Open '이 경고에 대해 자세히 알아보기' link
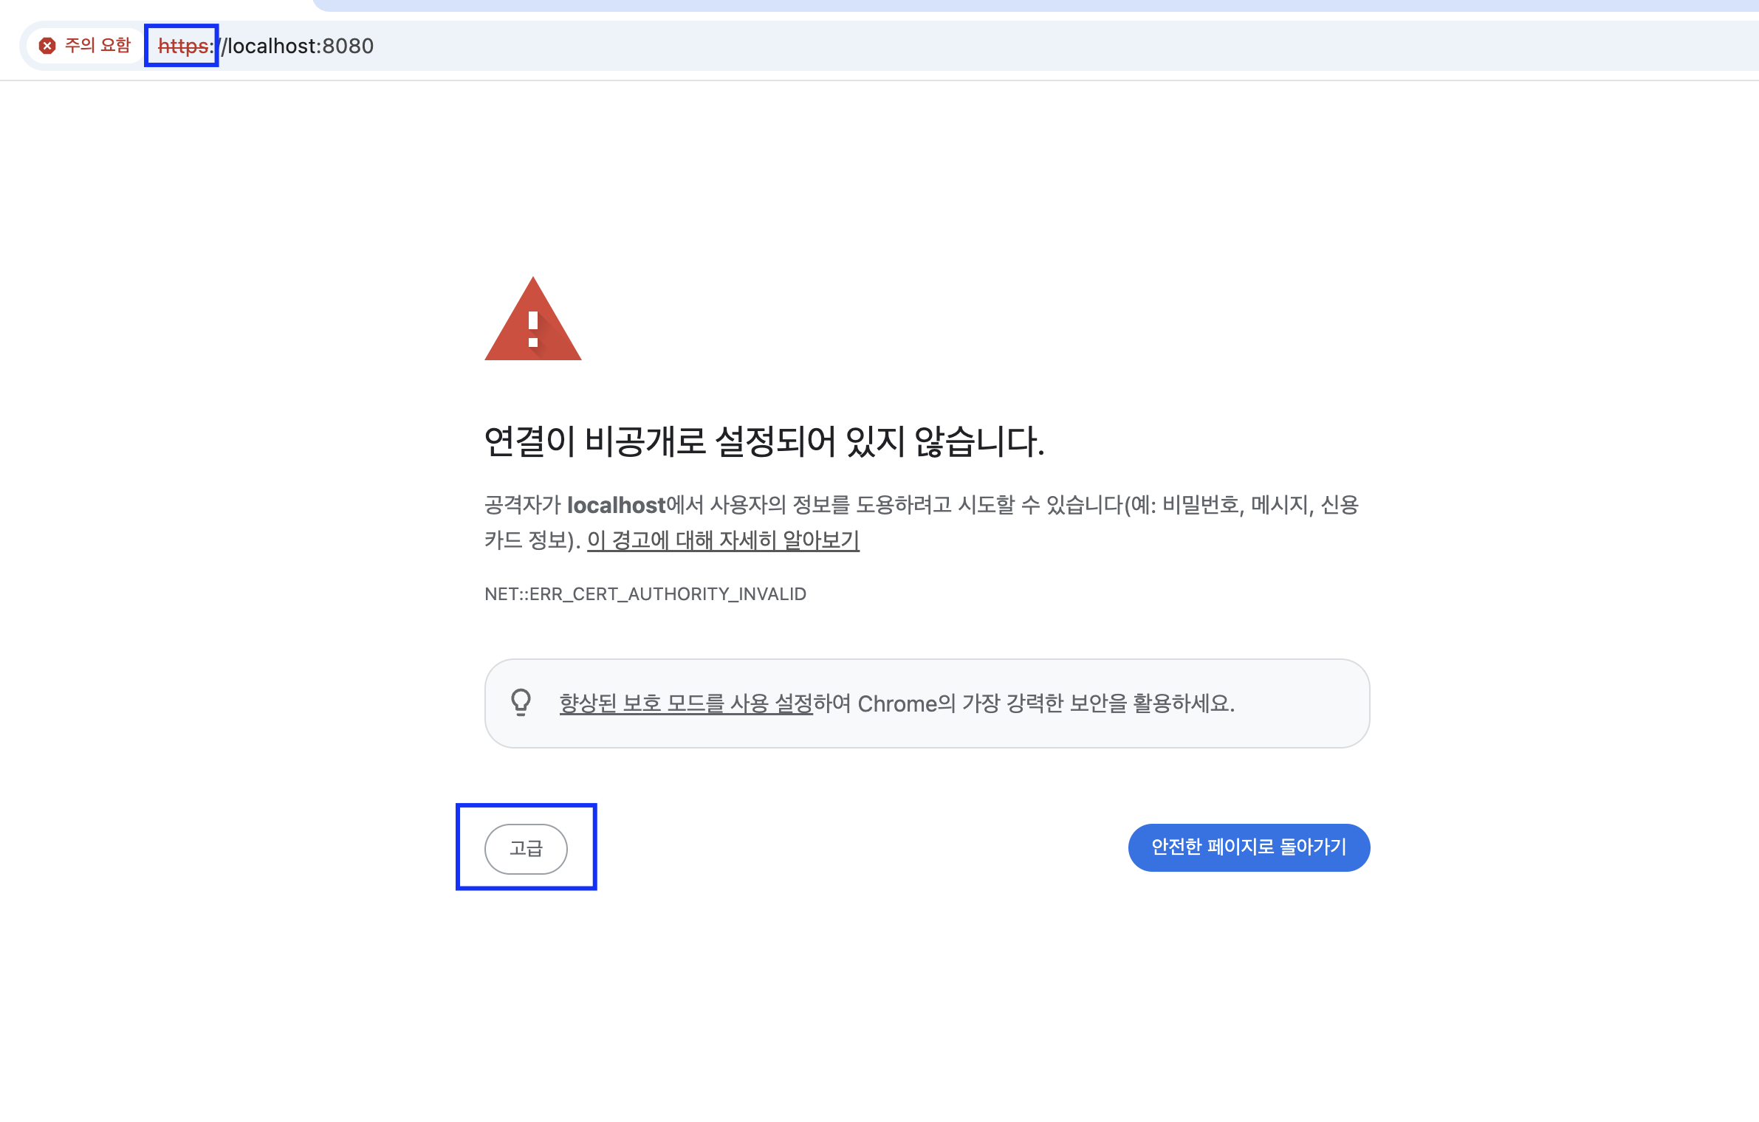This screenshot has width=1759, height=1122. tap(723, 540)
